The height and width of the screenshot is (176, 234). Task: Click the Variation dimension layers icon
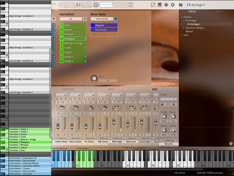coord(85,19)
